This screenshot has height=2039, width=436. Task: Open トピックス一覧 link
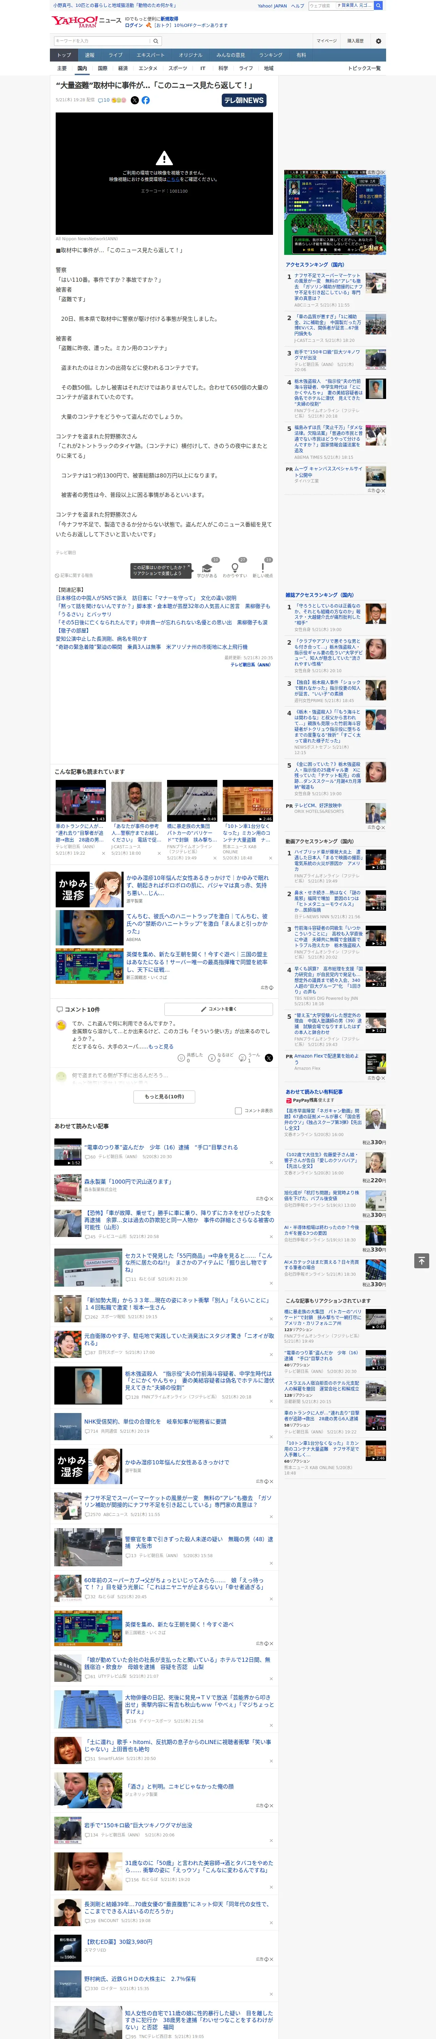pos(364,68)
